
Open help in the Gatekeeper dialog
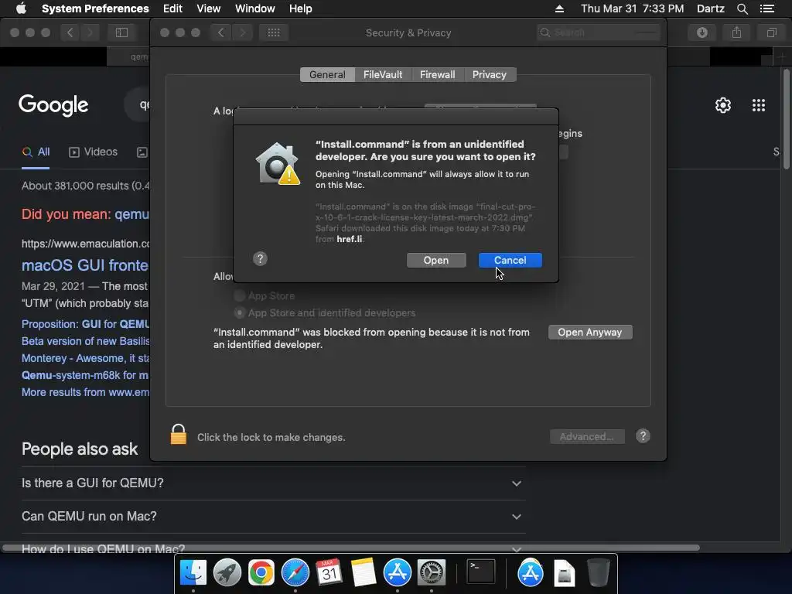click(260, 258)
